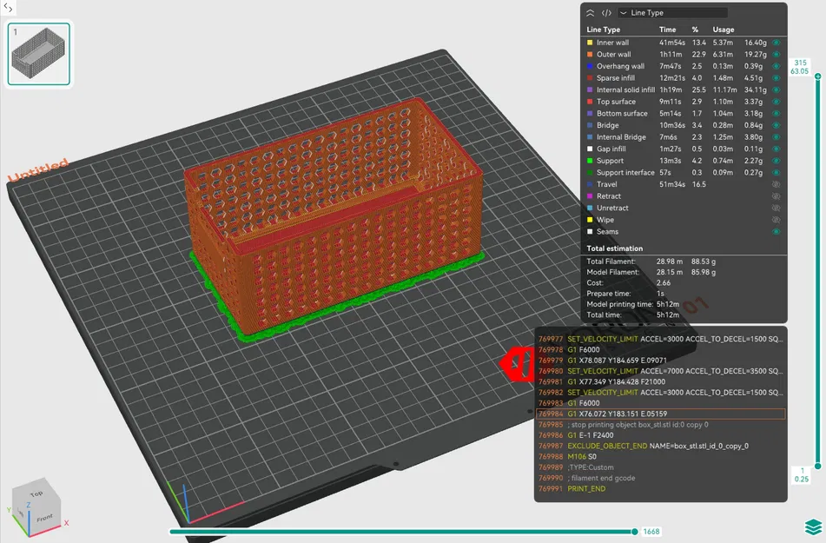
Task: Select plate 1 thumbnail
Action: coord(38,53)
